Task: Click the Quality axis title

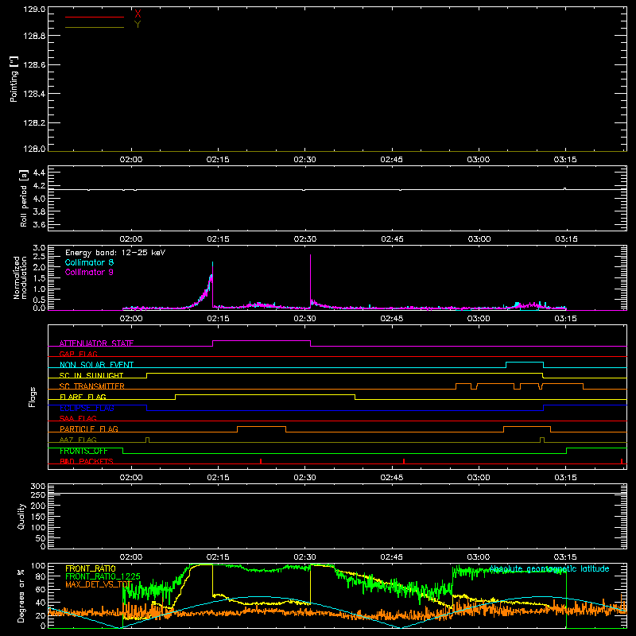Action: coord(21,516)
